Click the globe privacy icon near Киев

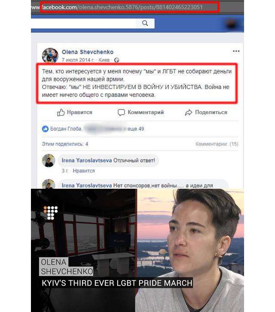point(117,60)
